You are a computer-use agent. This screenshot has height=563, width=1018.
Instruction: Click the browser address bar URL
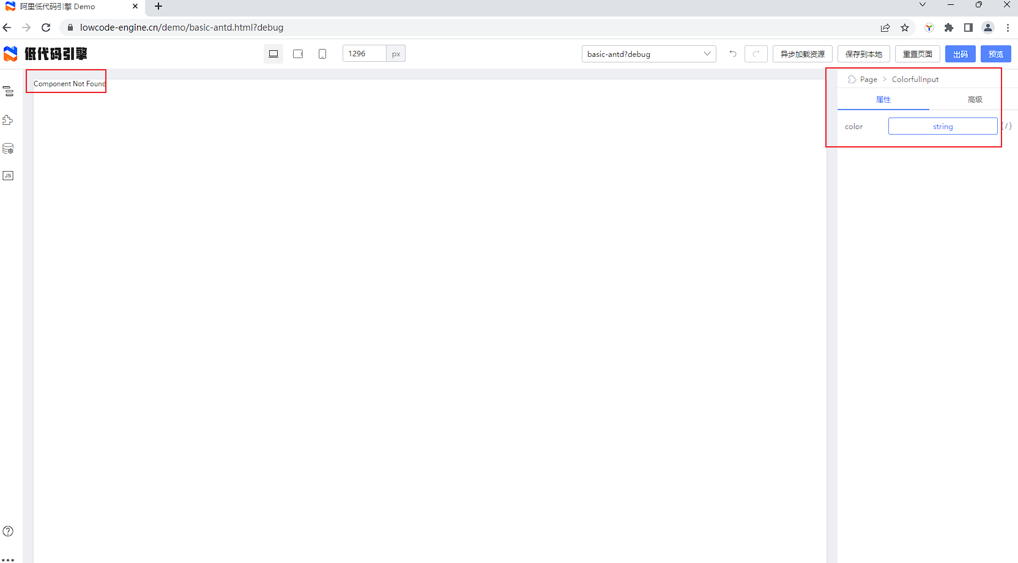click(182, 28)
